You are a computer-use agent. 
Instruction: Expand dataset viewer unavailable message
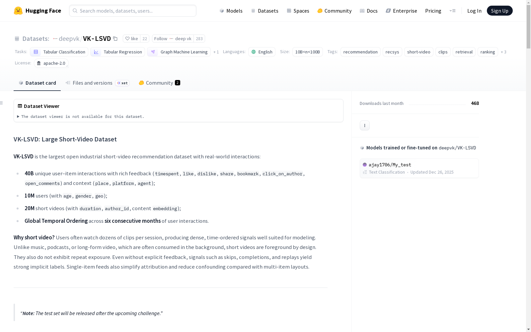tap(81, 117)
